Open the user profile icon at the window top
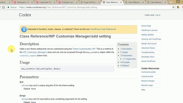This screenshot has width=183, height=103. point(178,1)
